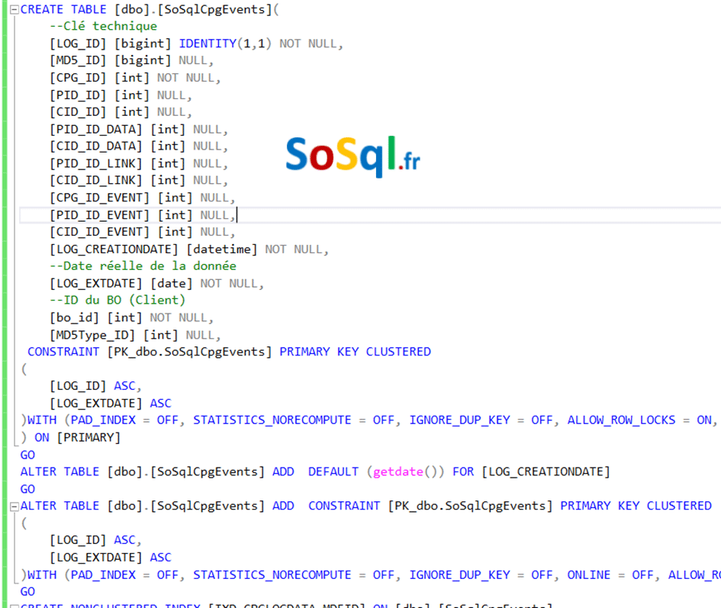Collapse the CREATE TABLE code block
This screenshot has height=608, width=721.
pyautogui.click(x=14, y=9)
